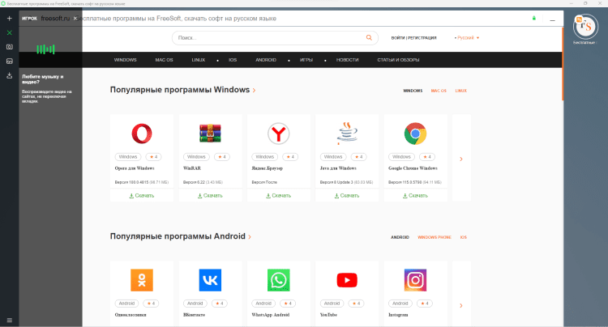Image resolution: width=608 pixels, height=327 pixels.
Task: Open СТАТЬИ И ОБЗОРЫ menu item
Action: click(398, 60)
